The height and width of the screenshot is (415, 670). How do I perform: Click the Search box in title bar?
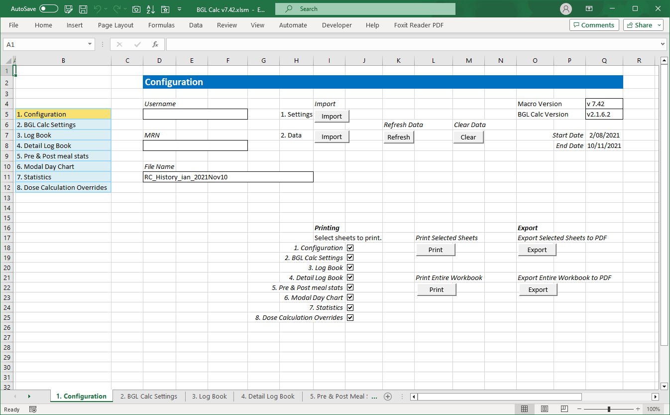(x=365, y=9)
